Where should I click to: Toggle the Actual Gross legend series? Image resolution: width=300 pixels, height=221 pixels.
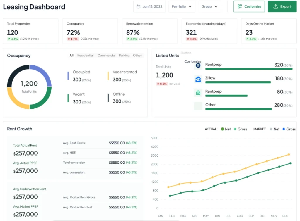(241, 129)
